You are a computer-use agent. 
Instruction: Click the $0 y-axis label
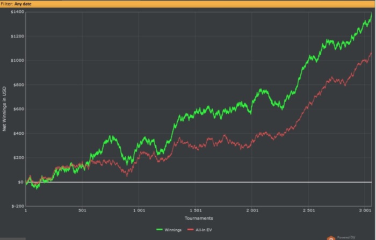21,182
